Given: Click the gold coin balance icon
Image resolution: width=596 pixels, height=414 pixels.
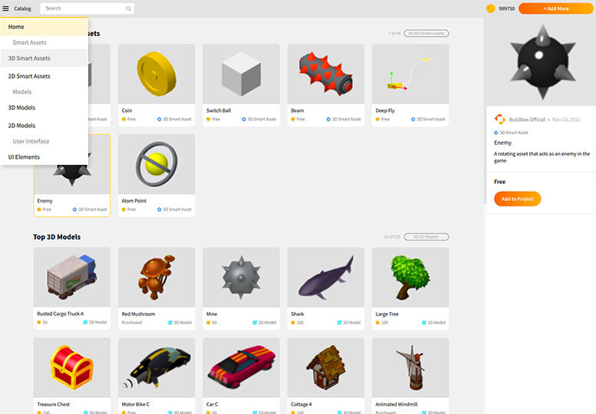Looking at the screenshot, I should click(x=491, y=8).
